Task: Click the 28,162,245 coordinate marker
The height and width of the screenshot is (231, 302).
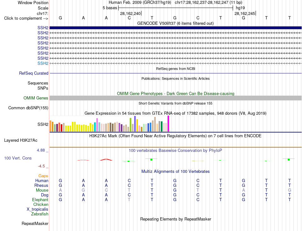Action: [245, 13]
